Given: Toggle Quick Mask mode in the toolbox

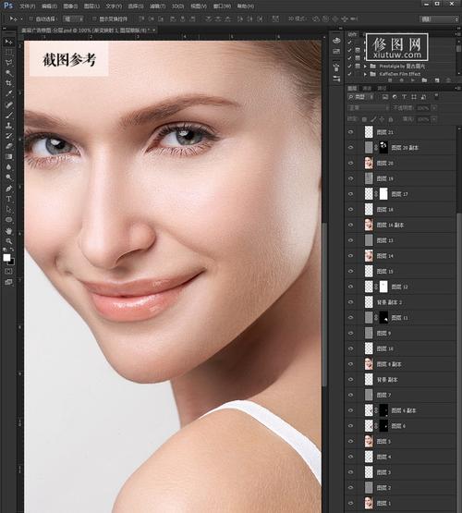Looking at the screenshot, I should [x=8, y=272].
